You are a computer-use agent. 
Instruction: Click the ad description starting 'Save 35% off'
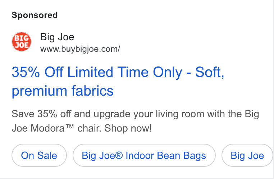point(135,121)
